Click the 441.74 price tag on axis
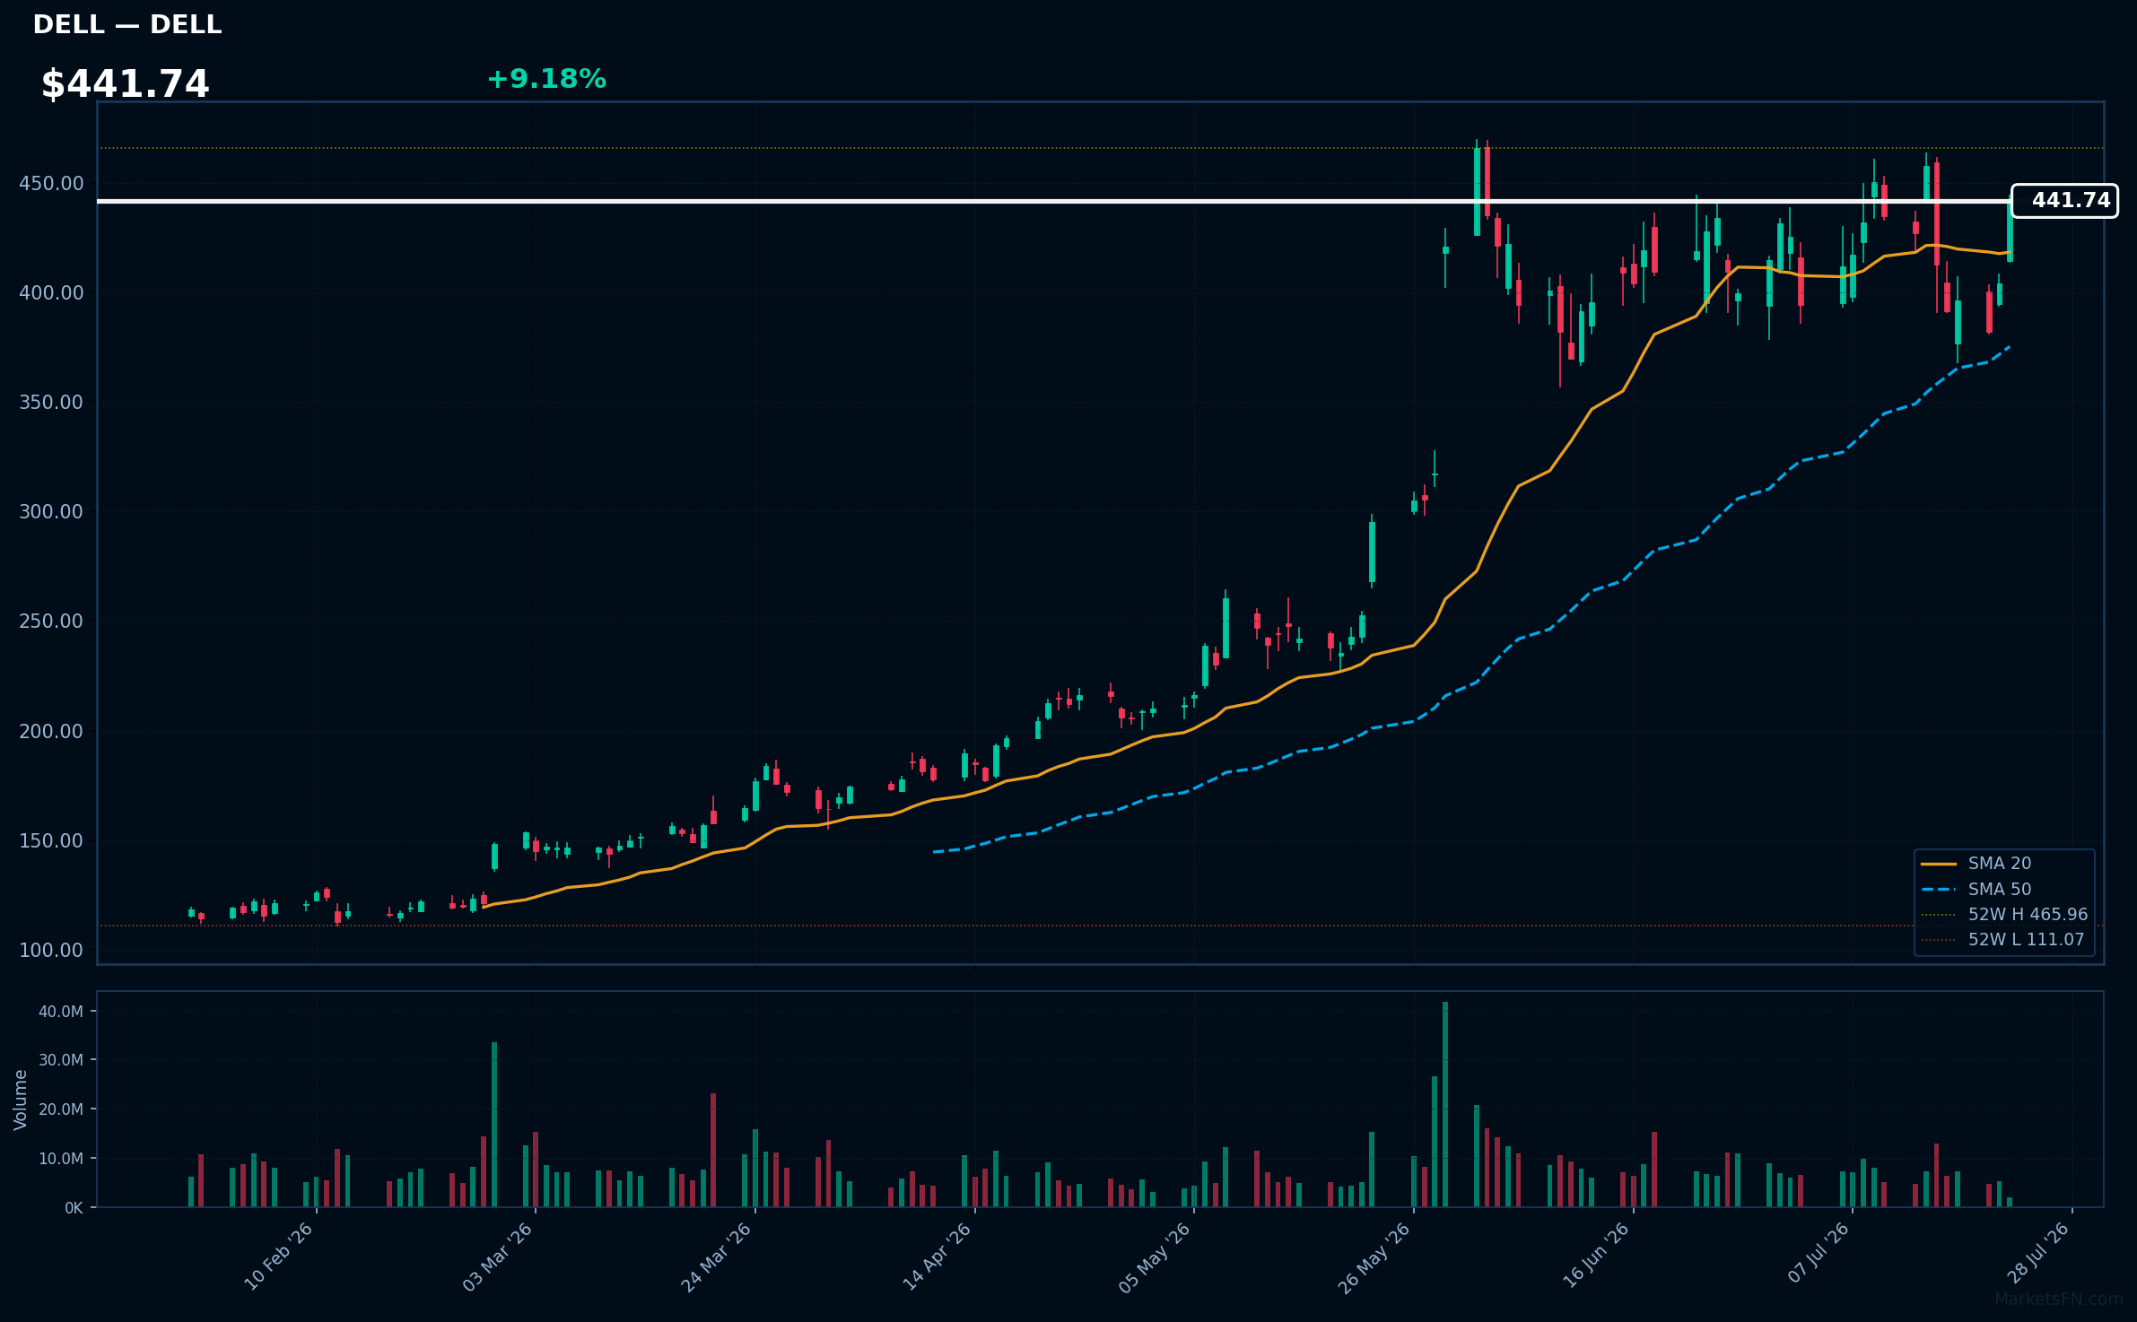Viewport: 2137px width, 1322px height. pyautogui.click(x=2064, y=201)
